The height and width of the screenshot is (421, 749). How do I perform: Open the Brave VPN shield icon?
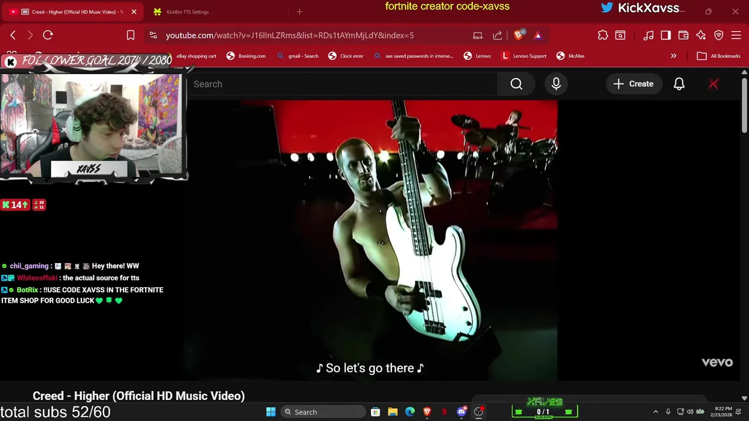pyautogui.click(x=719, y=35)
